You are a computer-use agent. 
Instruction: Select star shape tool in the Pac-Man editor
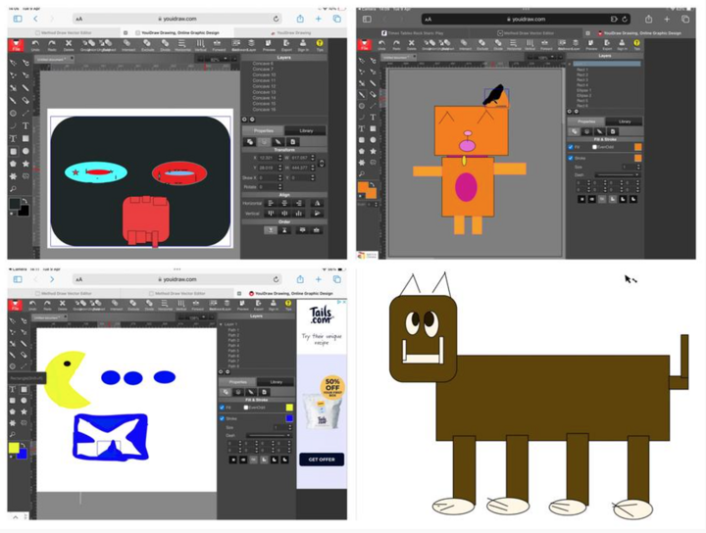25,412
